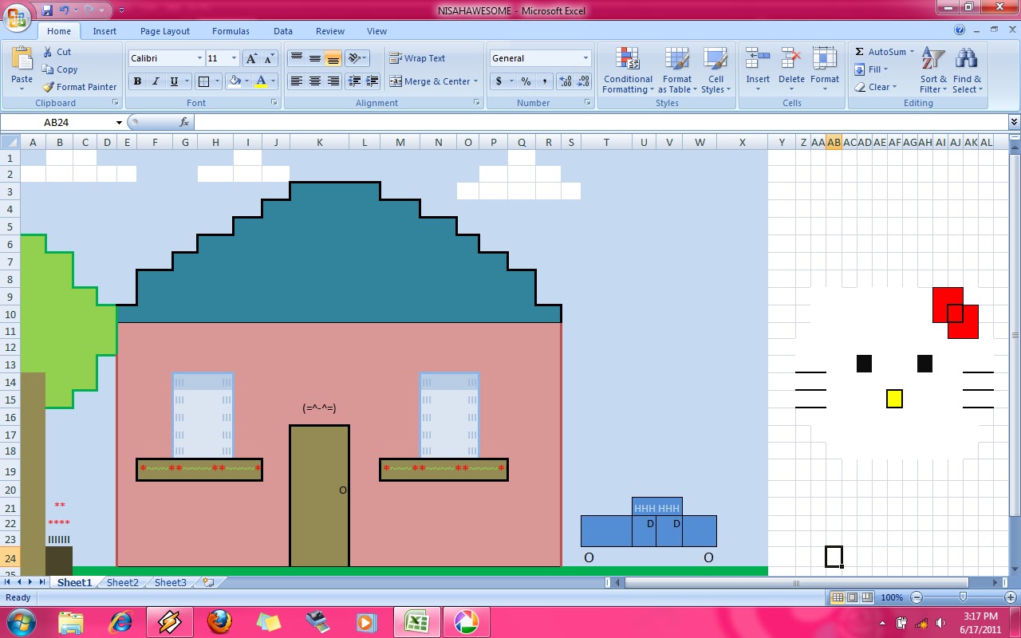This screenshot has width=1021, height=638.
Task: Pick a font color from the swatch
Action: (x=261, y=81)
